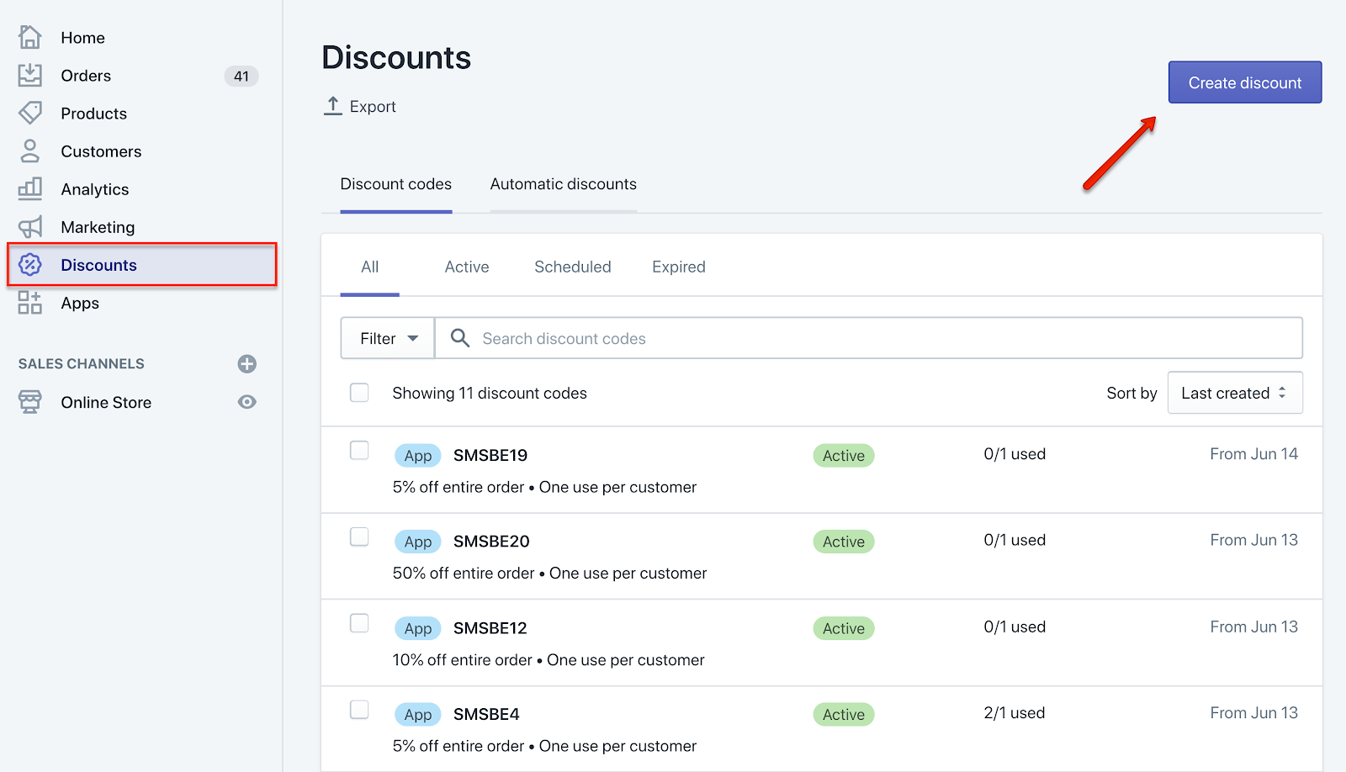Click the Products tag icon

click(29, 113)
